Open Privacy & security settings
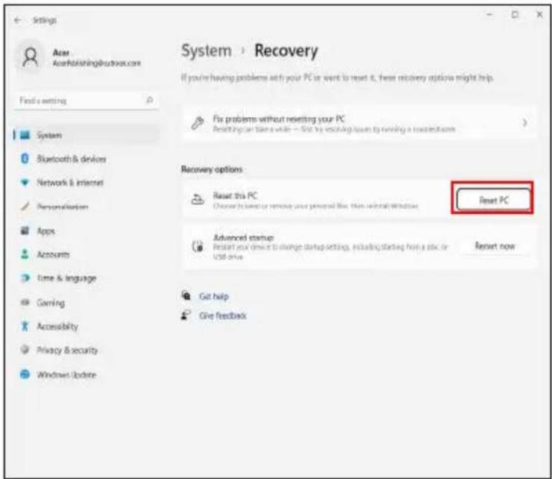 point(87,350)
